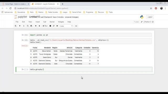168x94 pixels.
Task: Open the Series & Pelis bookmark folder
Action: click(75, 12)
